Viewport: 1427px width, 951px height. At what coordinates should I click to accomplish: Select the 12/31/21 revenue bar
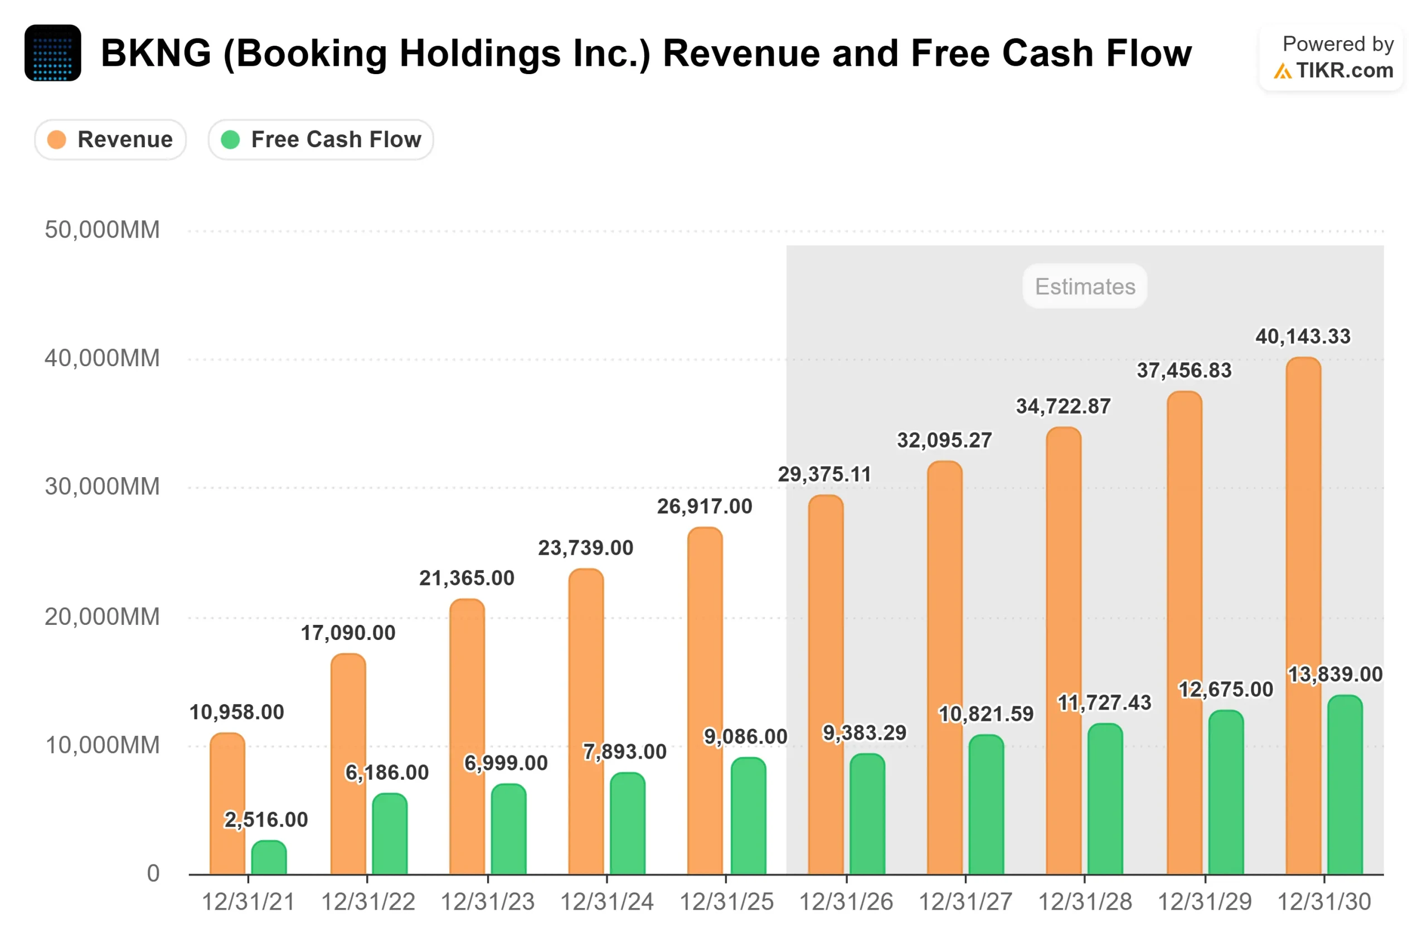(227, 803)
